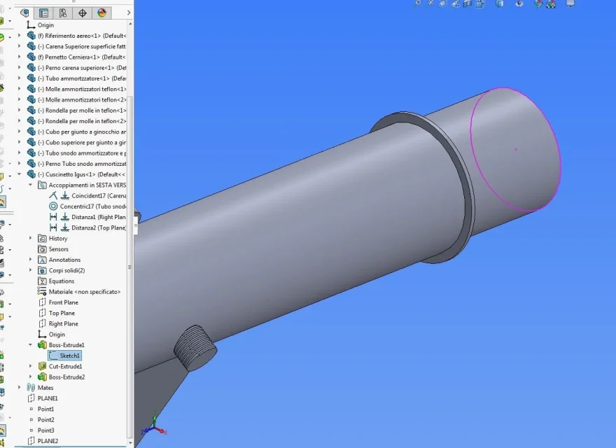Open the DisplayManager color ball tab
Viewport: 616px width, 448px height.
102,13
